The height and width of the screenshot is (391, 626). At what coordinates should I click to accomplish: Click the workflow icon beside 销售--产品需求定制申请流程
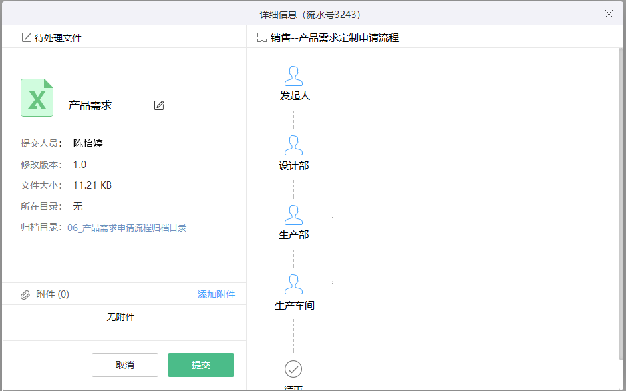(x=262, y=38)
